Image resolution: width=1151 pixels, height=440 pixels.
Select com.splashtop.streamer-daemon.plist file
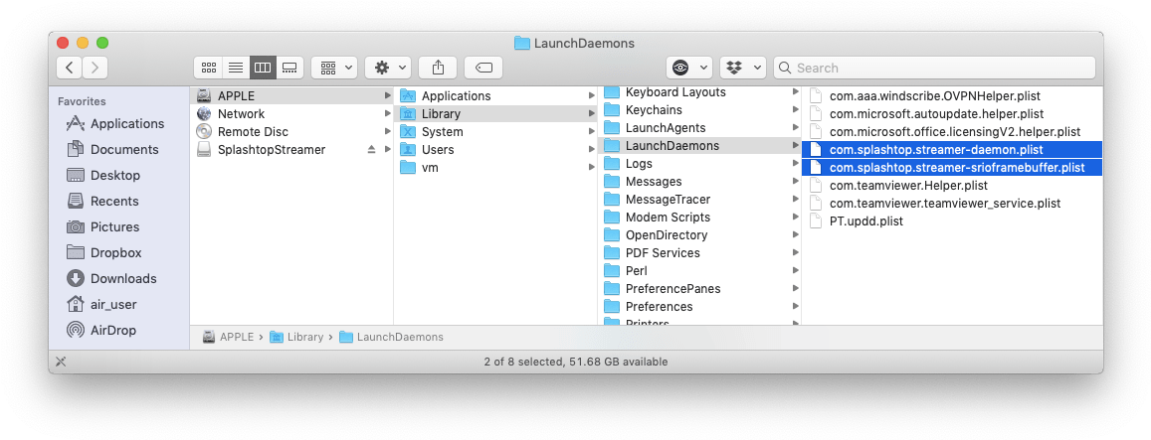(x=953, y=150)
